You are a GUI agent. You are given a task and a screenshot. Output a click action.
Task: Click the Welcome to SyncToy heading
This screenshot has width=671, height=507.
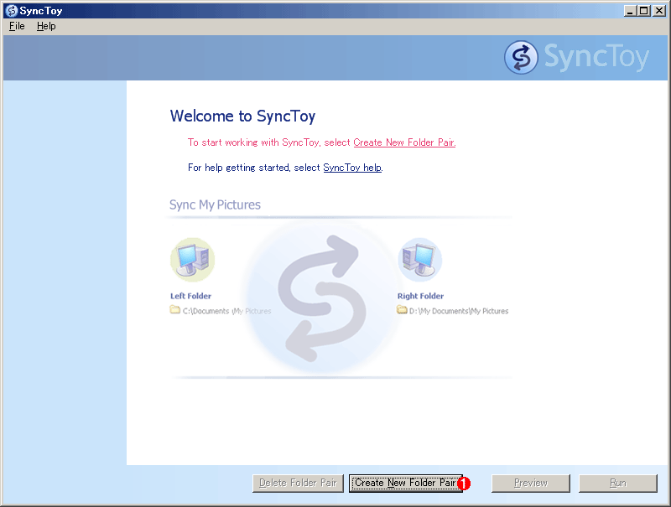click(x=242, y=116)
